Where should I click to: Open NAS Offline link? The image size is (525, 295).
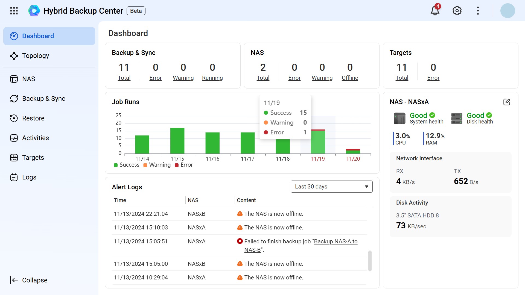pyautogui.click(x=350, y=78)
